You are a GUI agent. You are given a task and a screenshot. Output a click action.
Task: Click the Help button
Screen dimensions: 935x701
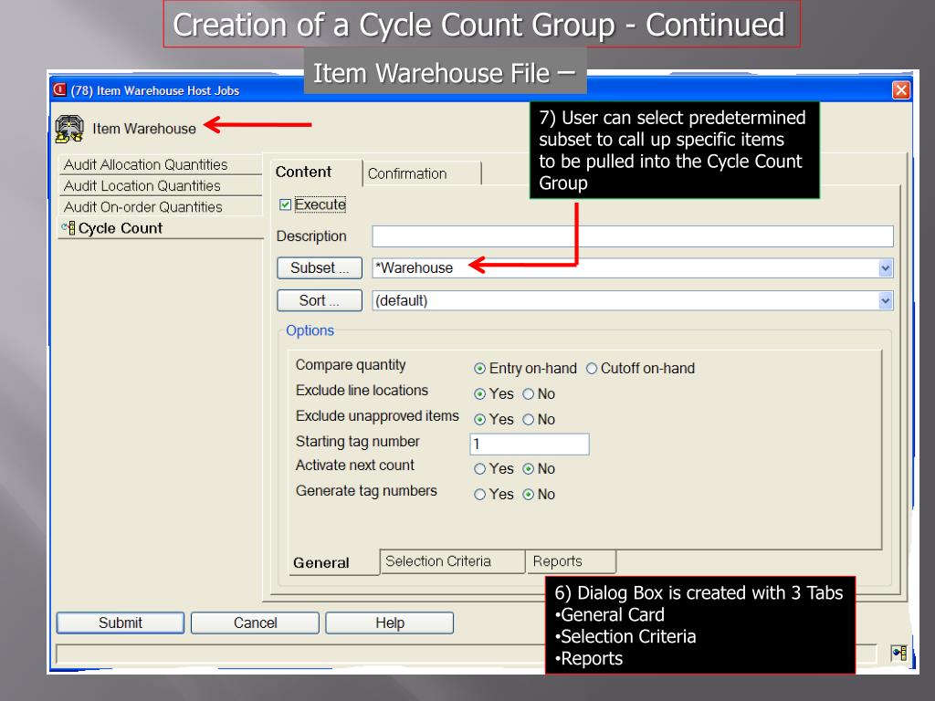coord(389,623)
